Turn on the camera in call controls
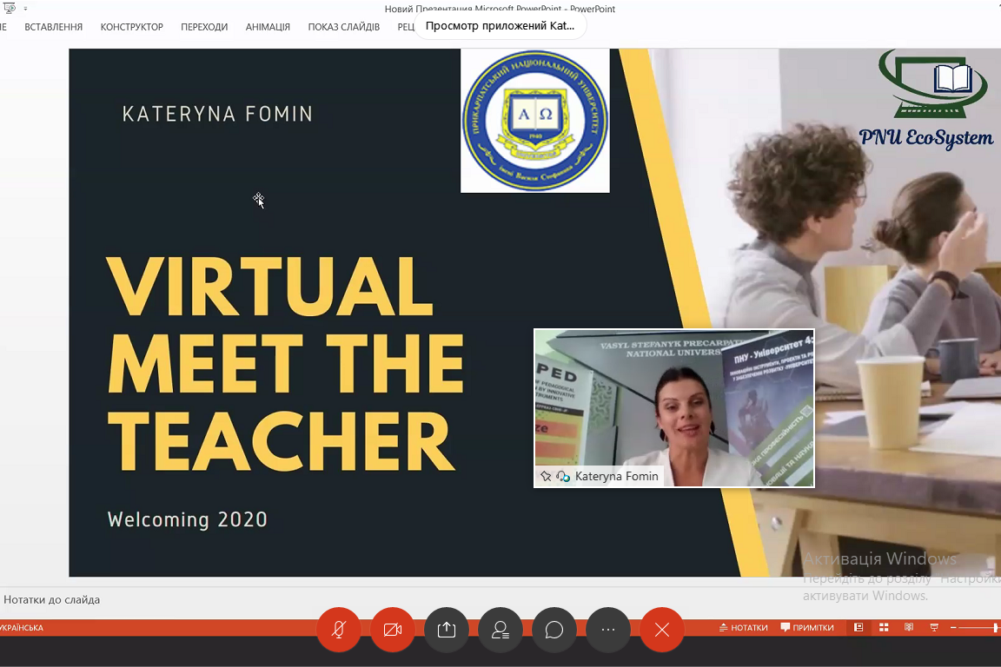This screenshot has height=667, width=1001. (393, 630)
